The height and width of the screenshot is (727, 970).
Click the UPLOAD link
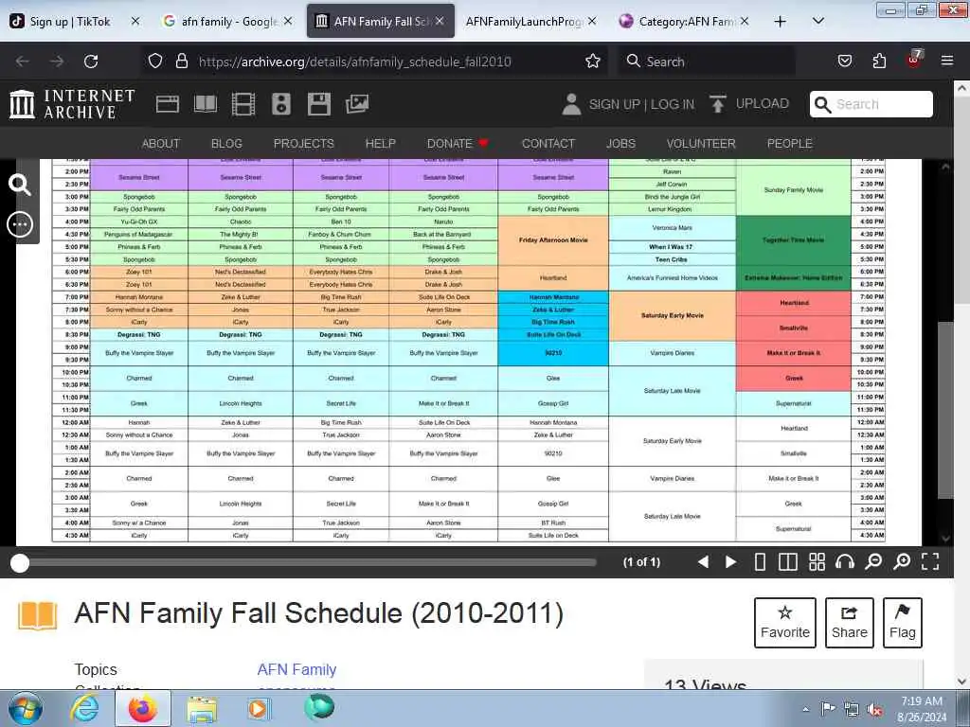click(x=763, y=104)
